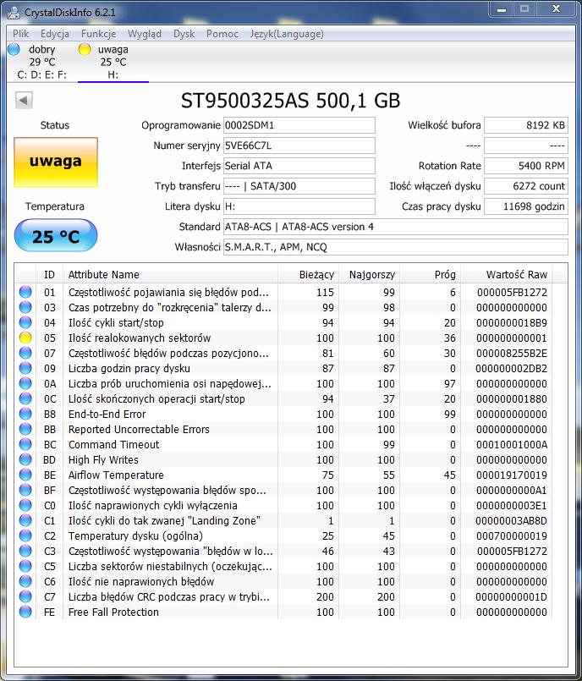This screenshot has width=582, height=681.
Task: Open the Wygląd menu
Action: [x=145, y=34]
